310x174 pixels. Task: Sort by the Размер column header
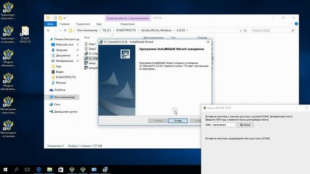(x=202, y=38)
